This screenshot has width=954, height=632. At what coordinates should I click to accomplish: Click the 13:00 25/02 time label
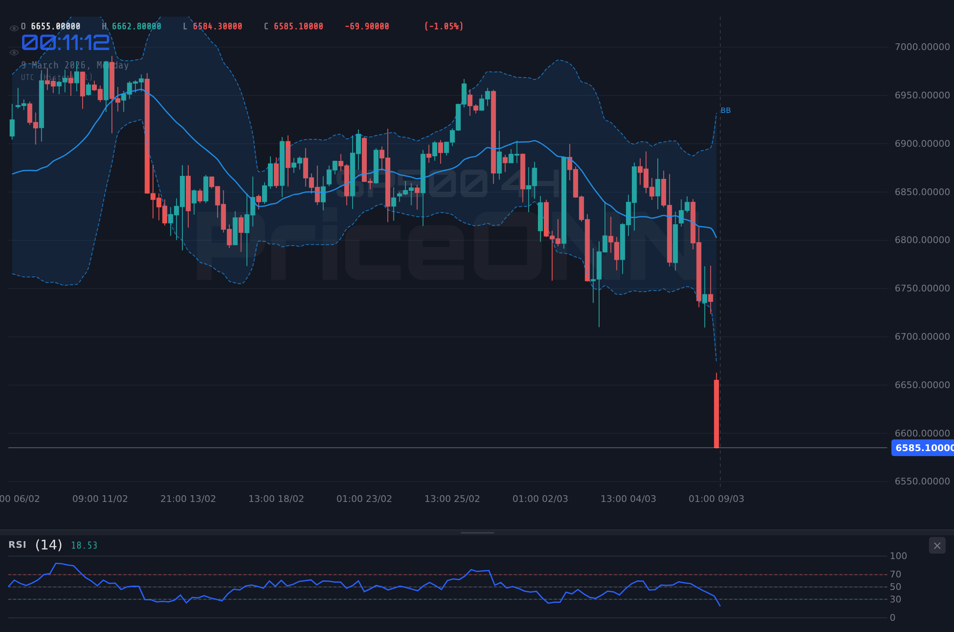tap(452, 499)
